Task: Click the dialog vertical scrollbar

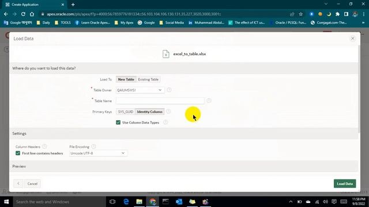Action: pos(359,89)
